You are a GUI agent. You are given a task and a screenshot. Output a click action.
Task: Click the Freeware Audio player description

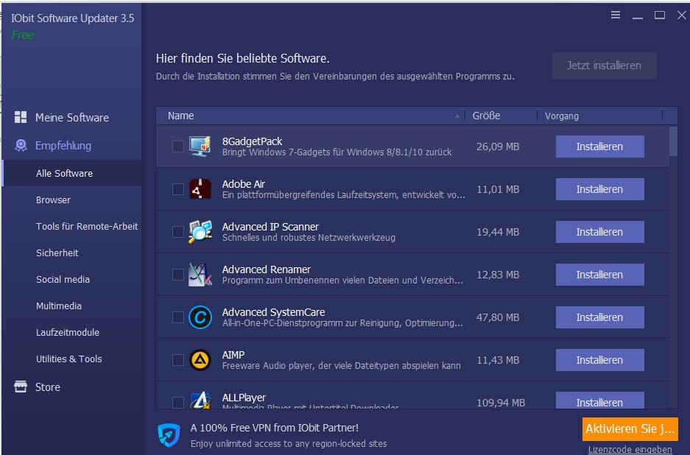point(341,366)
